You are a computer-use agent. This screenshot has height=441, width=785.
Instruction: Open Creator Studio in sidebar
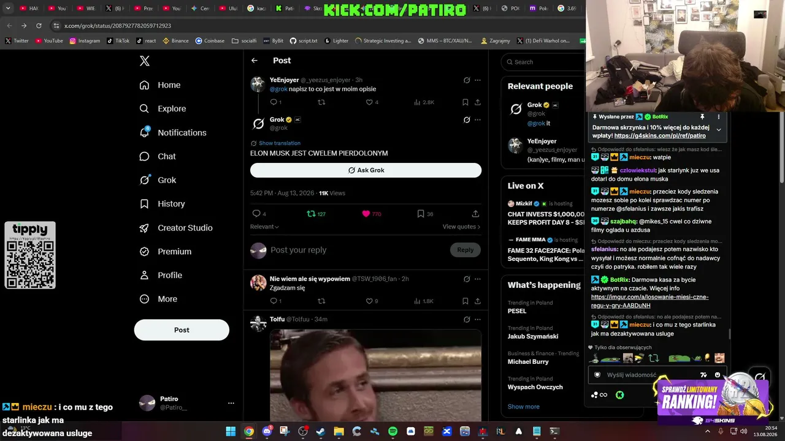click(176, 228)
